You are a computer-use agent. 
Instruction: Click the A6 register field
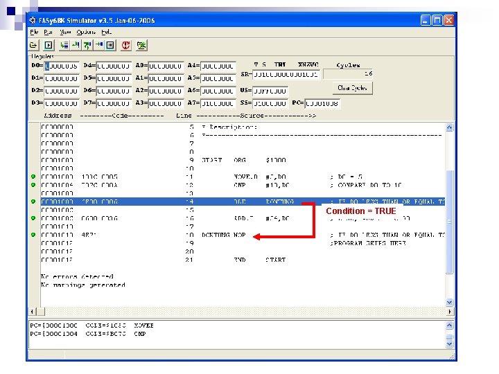click(x=218, y=91)
